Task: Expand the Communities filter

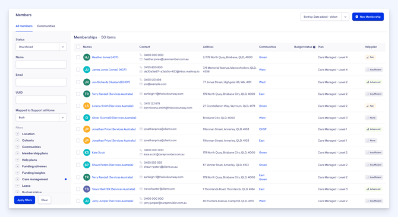Action: [17, 146]
